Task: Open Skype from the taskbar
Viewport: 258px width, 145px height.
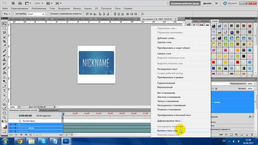Action: [x=43, y=141]
